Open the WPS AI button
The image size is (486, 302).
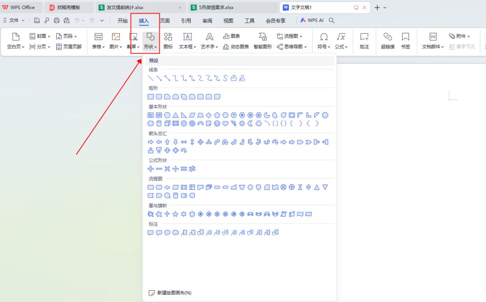click(312, 20)
